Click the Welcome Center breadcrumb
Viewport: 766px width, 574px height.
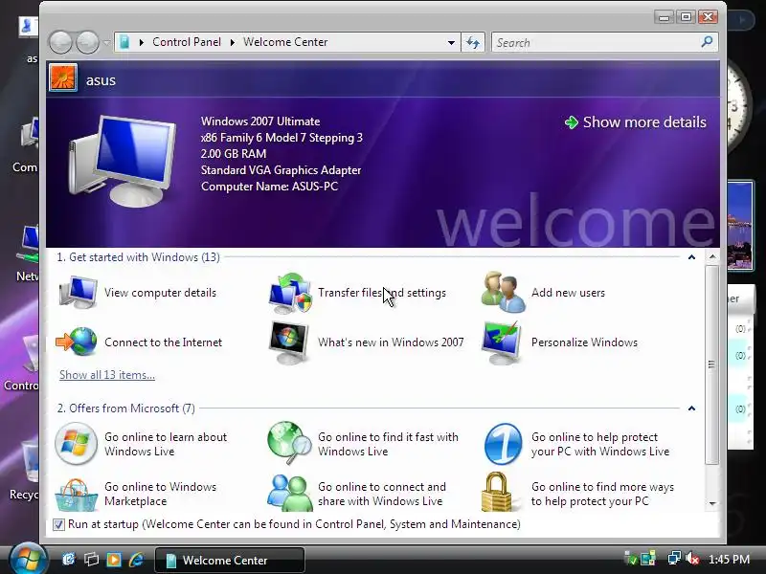click(285, 42)
